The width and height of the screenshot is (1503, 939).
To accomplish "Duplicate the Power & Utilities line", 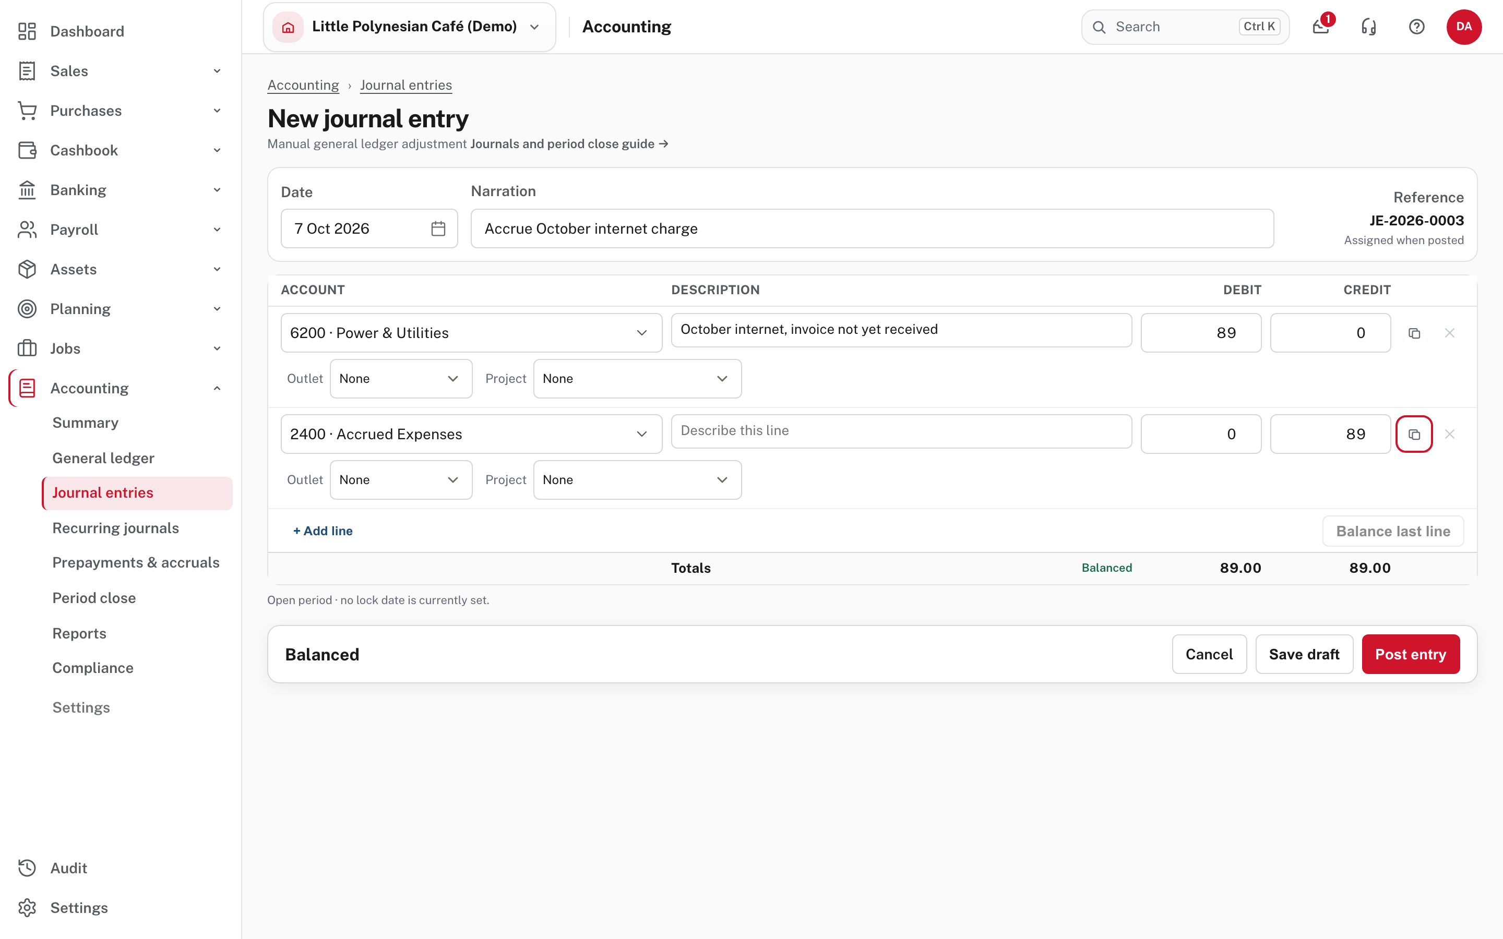I will [1414, 333].
